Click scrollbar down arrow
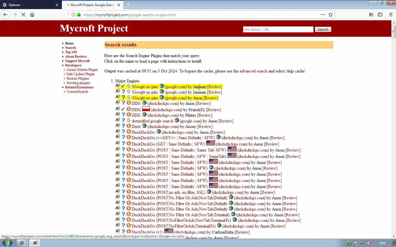 pyautogui.click(x=394, y=236)
